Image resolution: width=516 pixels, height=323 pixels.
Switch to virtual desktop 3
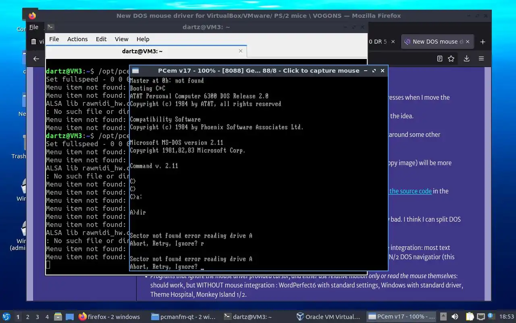pyautogui.click(x=37, y=317)
